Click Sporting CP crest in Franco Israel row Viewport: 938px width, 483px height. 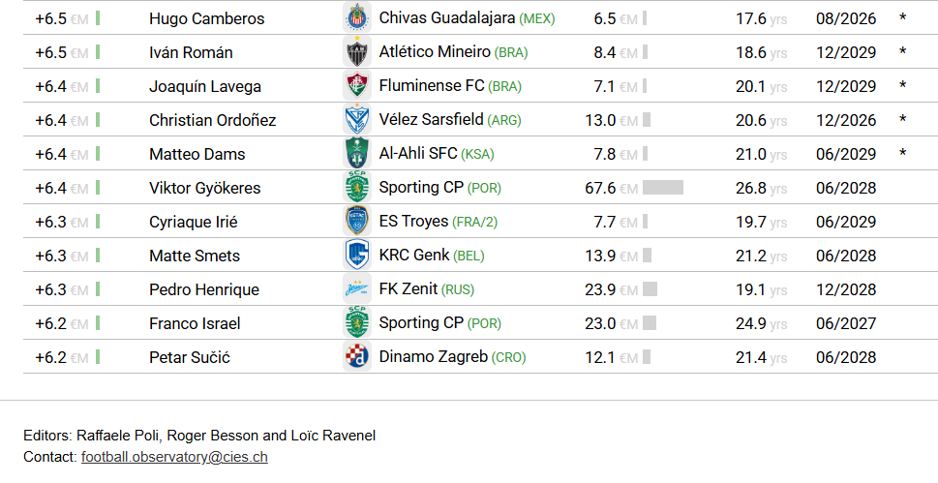(x=357, y=323)
